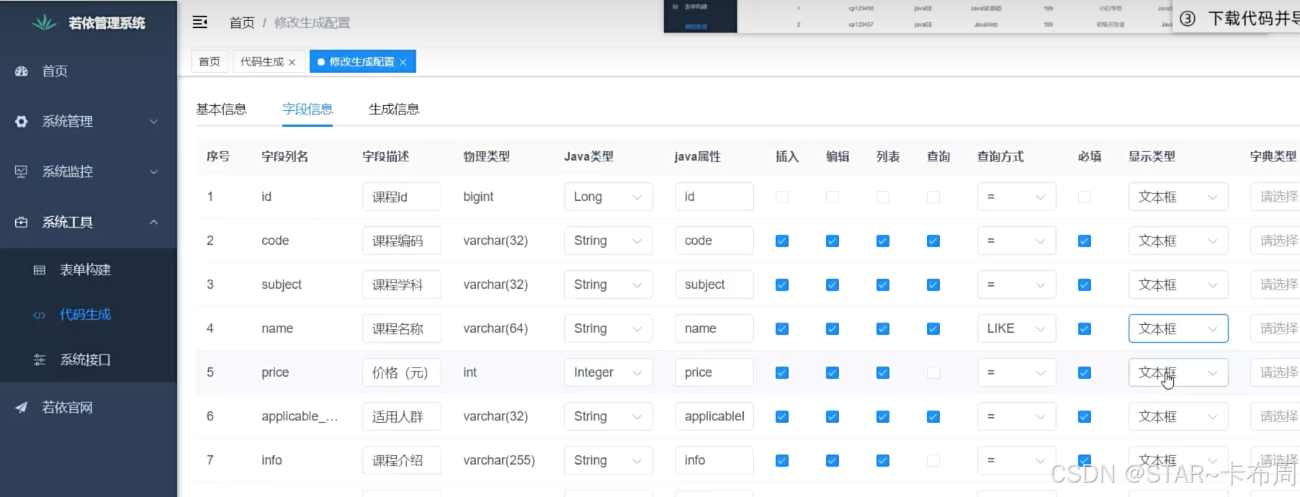Click the 若依管理系统 title text
The width and height of the screenshot is (1300, 497).
(107, 23)
